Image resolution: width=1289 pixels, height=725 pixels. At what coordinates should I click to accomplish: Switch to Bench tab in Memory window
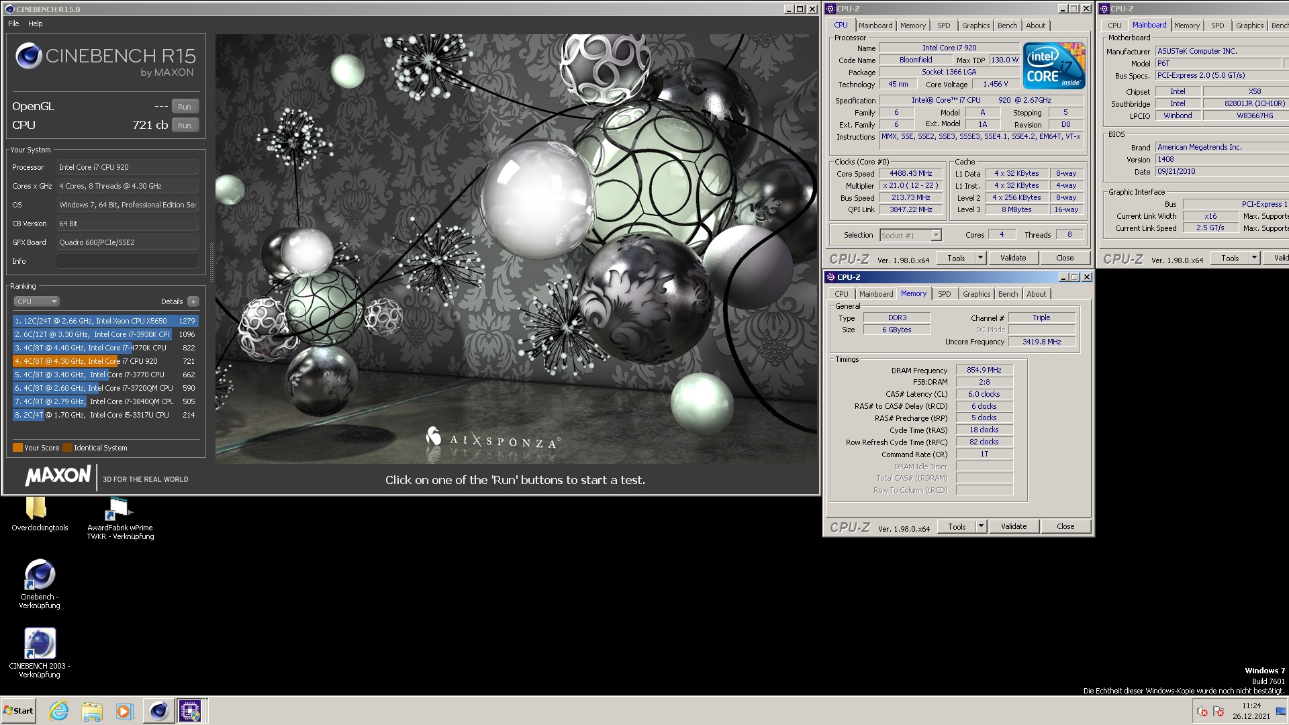click(1008, 294)
